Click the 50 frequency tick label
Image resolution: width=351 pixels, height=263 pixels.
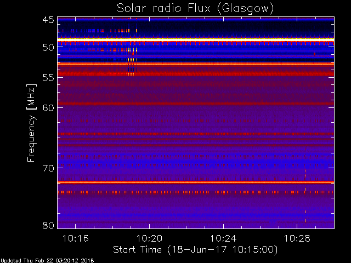[48, 48]
